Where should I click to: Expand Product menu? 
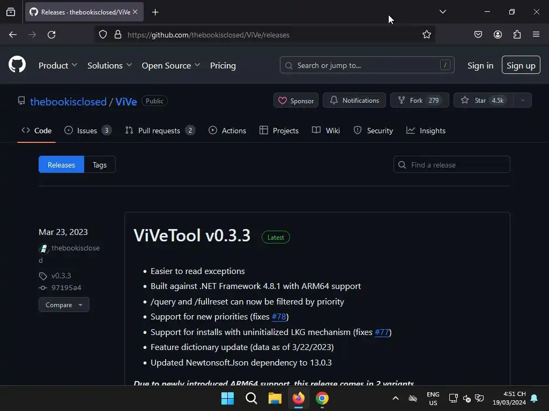point(58,65)
